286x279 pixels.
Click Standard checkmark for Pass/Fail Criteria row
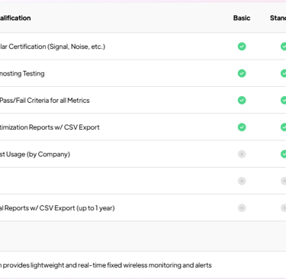pyautogui.click(x=283, y=101)
